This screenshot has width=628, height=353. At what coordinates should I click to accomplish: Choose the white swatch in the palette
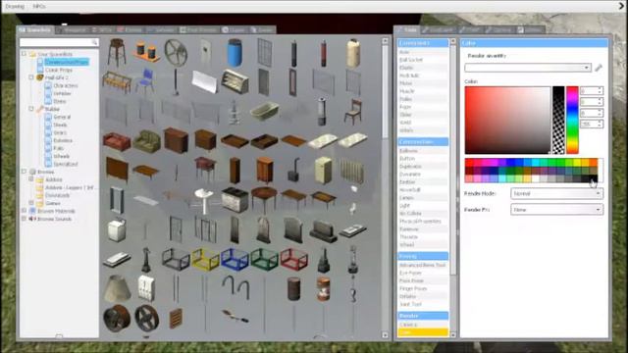pyautogui.click(x=536, y=178)
